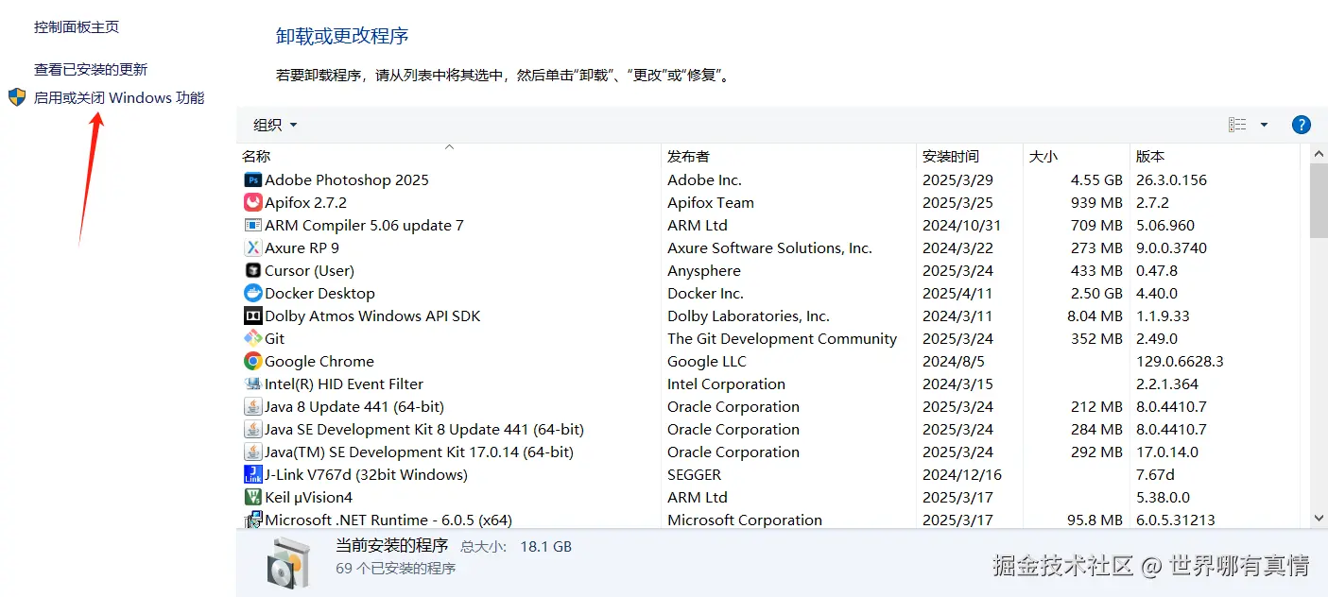
Task: Click the Keil µVision4 icon
Action: (x=252, y=497)
